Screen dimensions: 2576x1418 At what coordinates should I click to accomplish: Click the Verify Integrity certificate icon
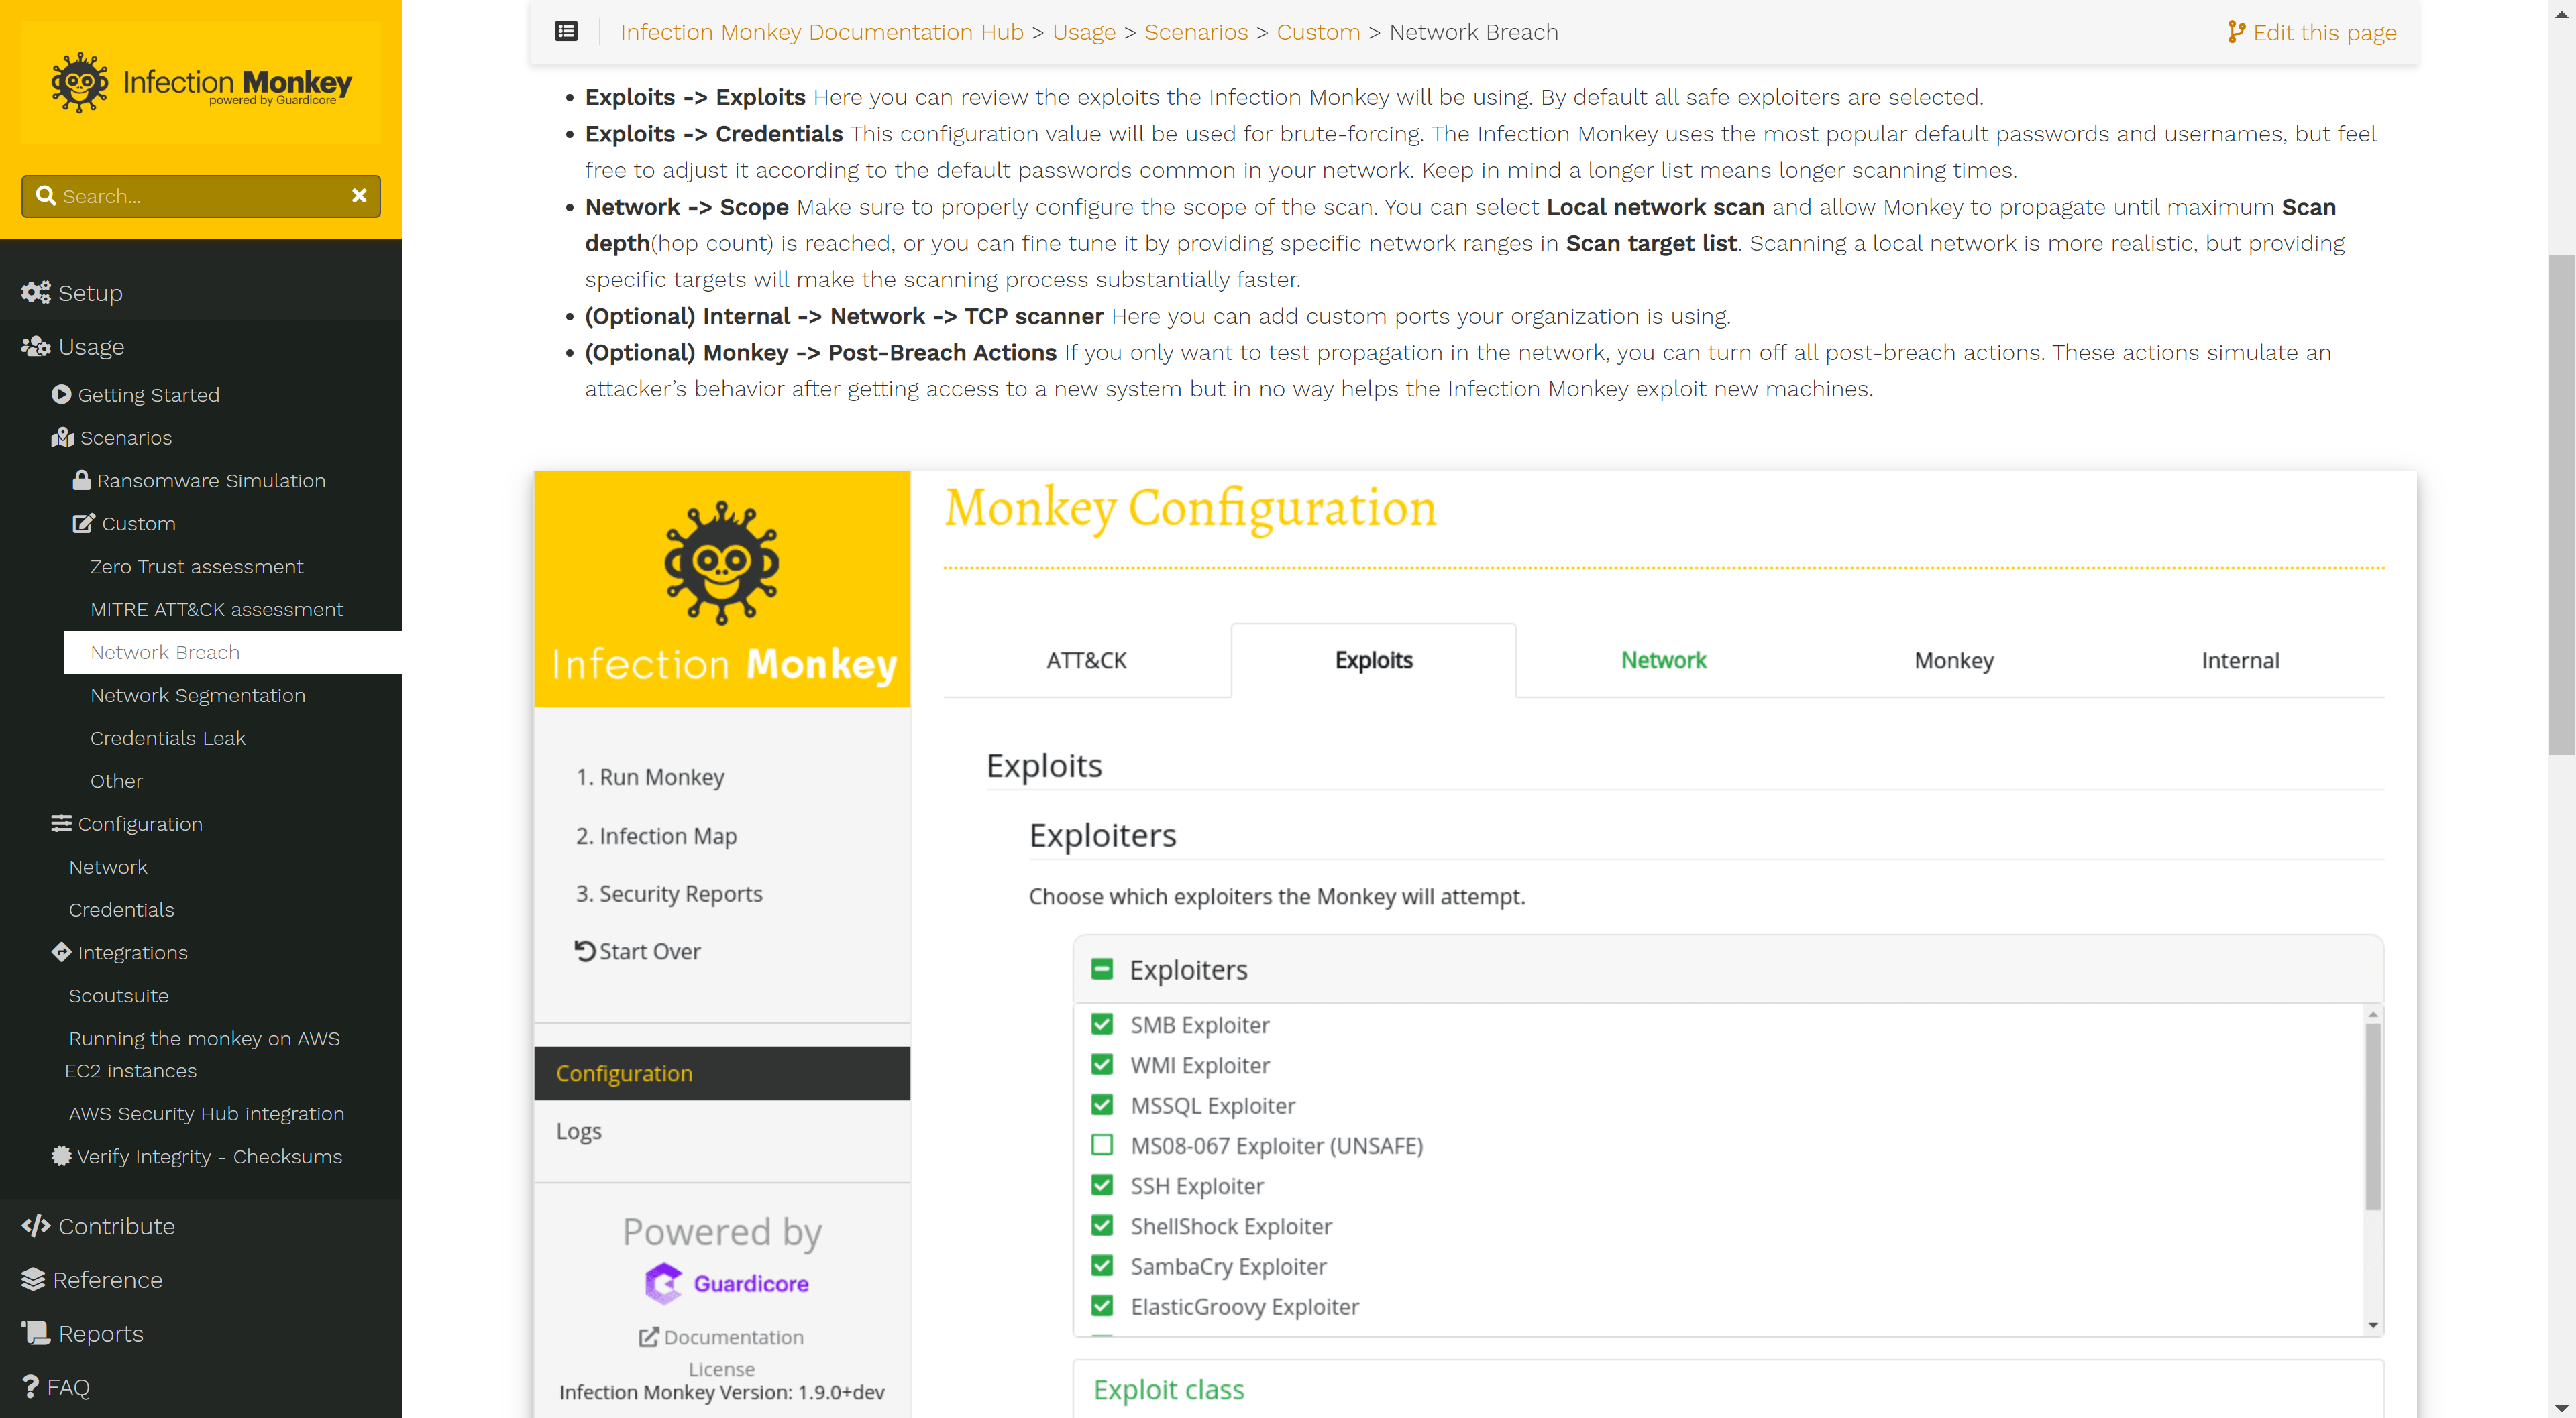(61, 1156)
